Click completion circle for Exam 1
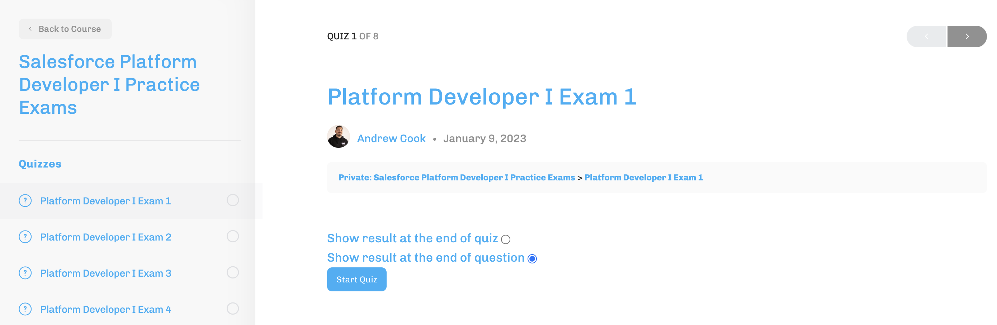Viewport: 997px width, 325px height. 233,200
